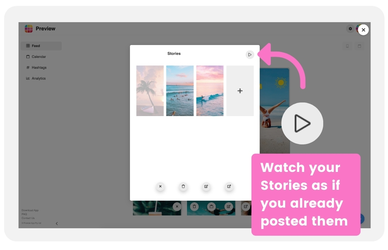Add a new story with plus tile
Screen dimensions: 388x250
[240, 91]
